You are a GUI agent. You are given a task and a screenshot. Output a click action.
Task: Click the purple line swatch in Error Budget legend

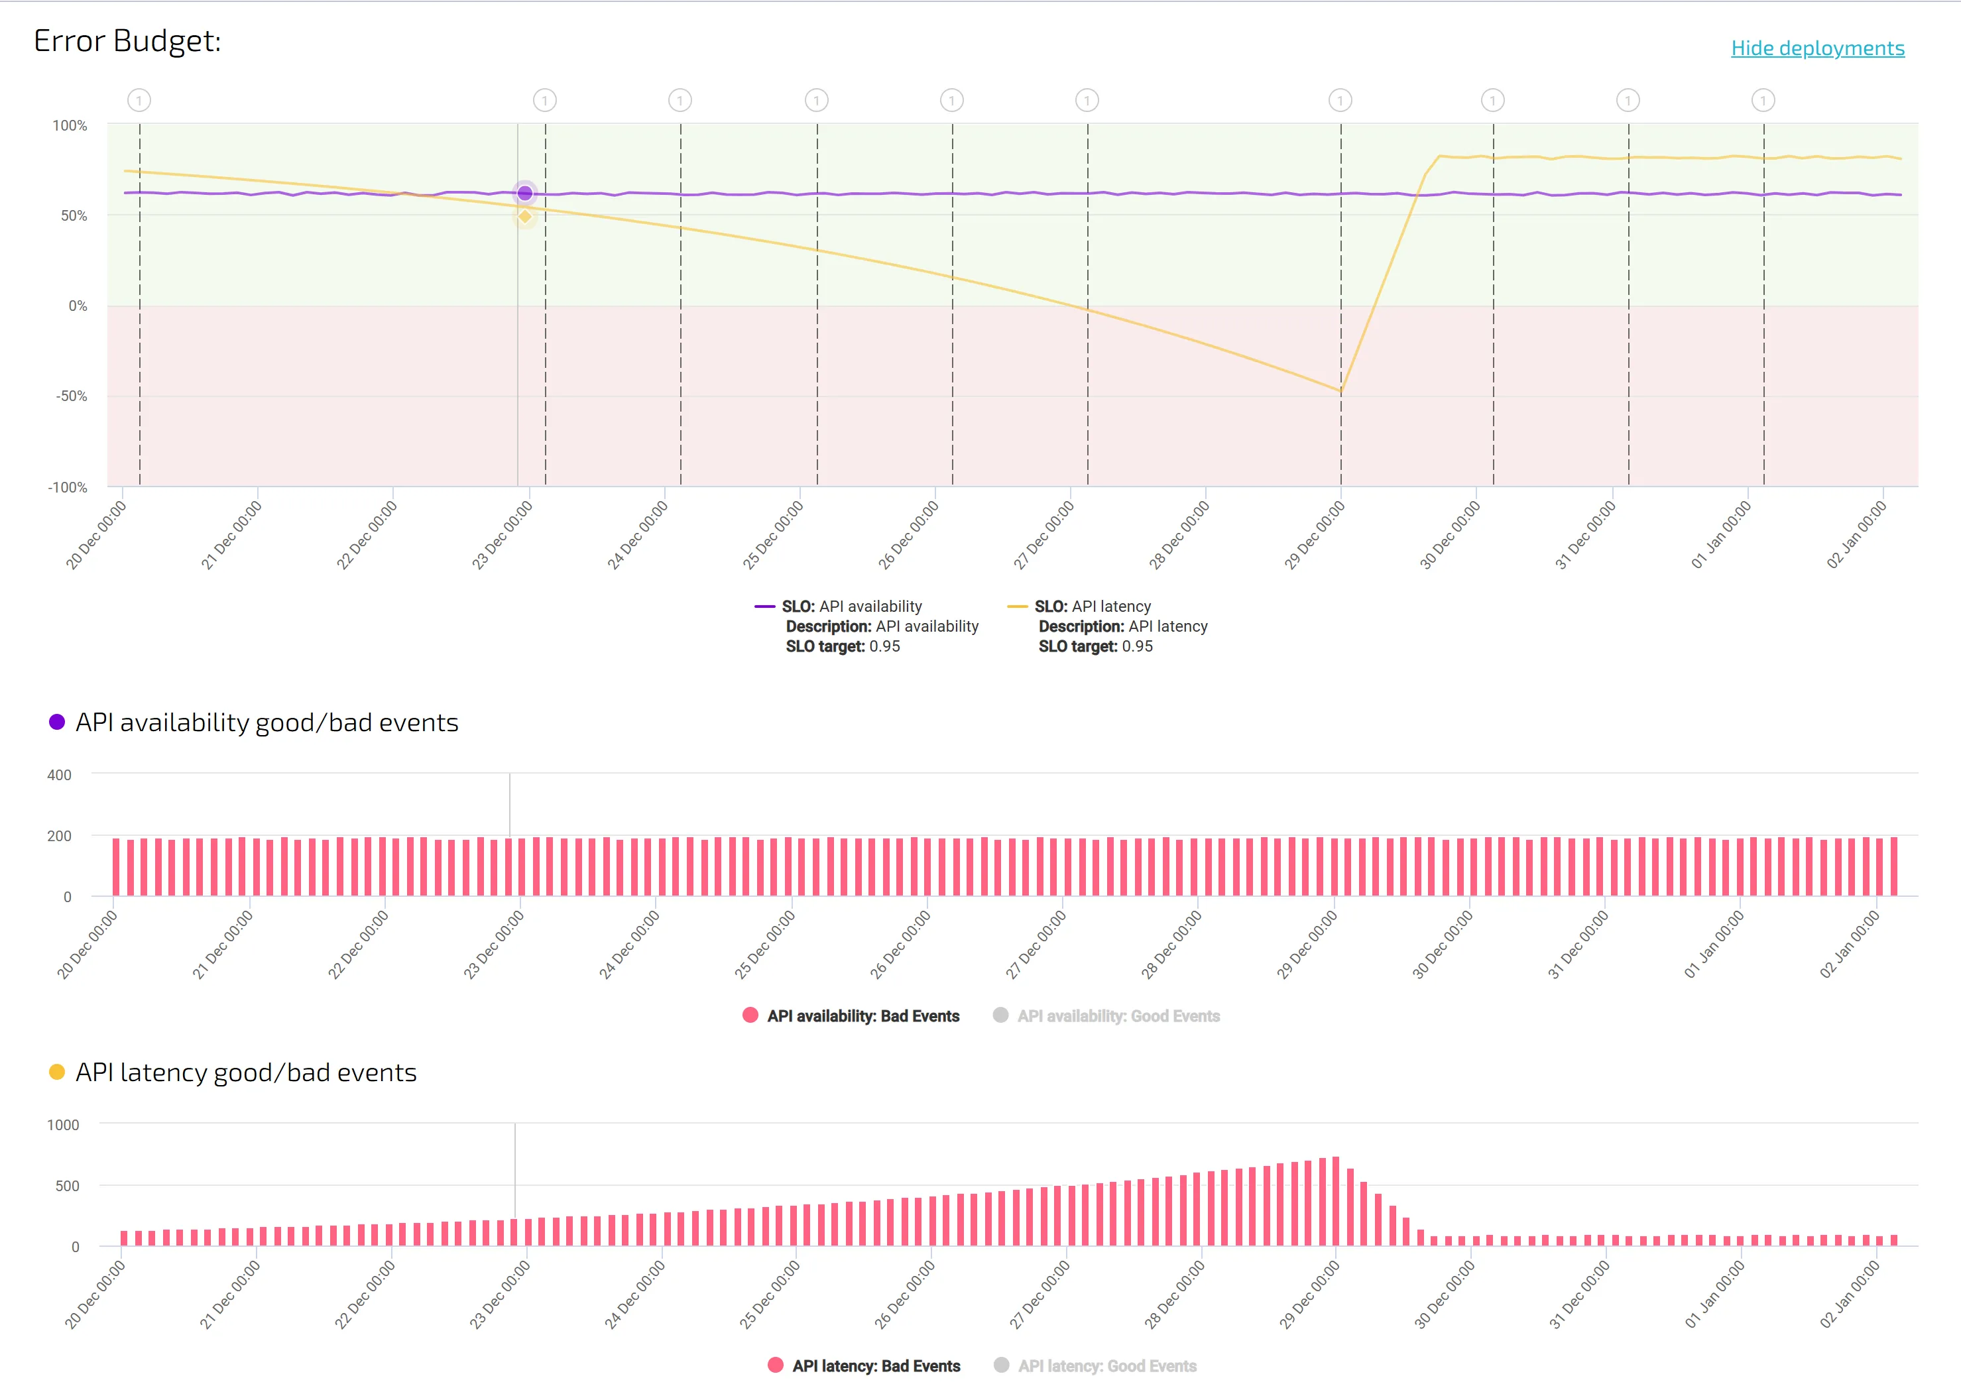(764, 607)
